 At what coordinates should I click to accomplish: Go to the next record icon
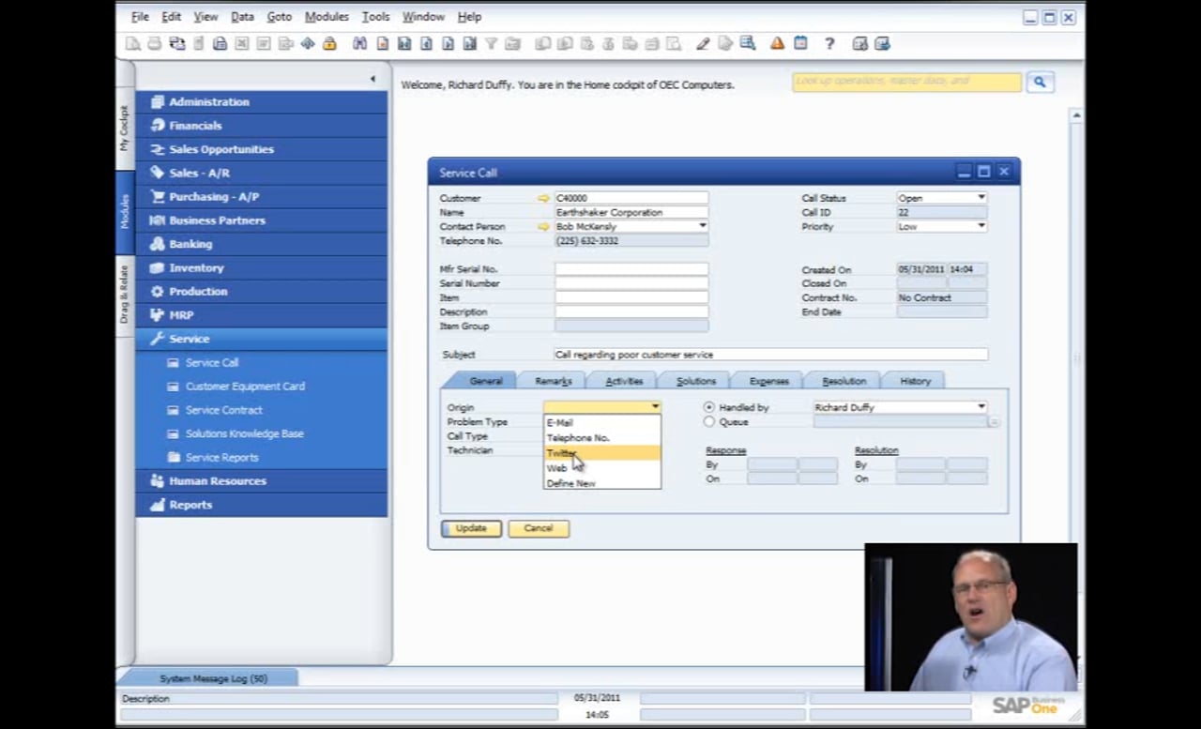(x=448, y=44)
